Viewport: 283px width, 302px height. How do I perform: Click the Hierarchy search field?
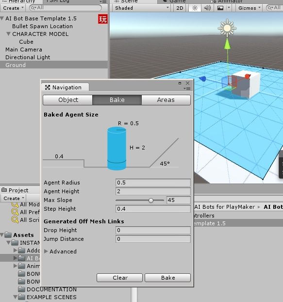coord(65,8)
